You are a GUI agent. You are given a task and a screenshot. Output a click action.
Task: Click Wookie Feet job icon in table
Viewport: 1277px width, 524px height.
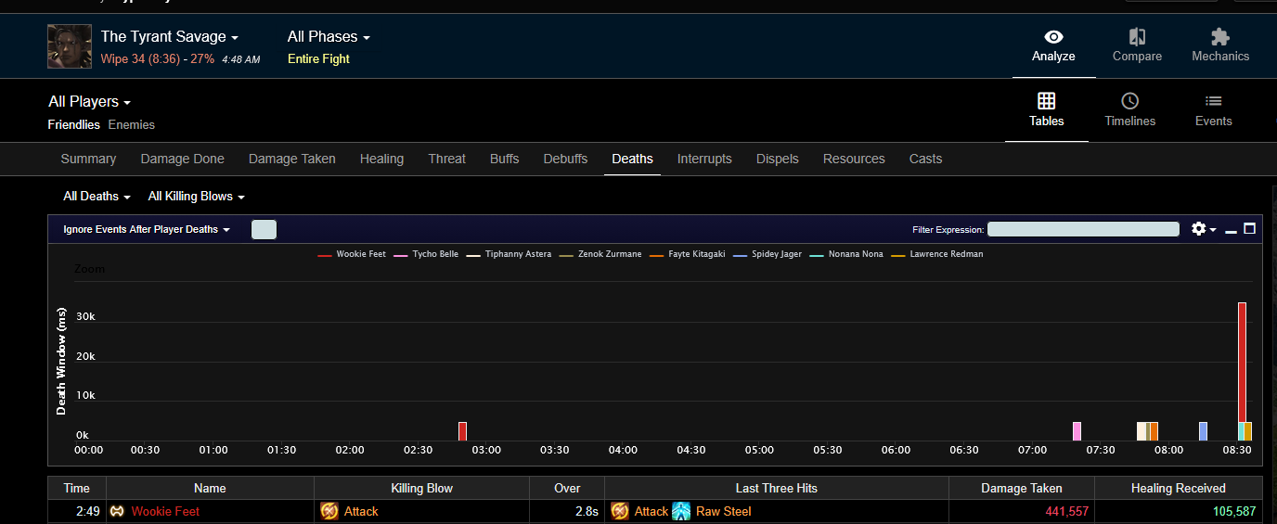(117, 511)
